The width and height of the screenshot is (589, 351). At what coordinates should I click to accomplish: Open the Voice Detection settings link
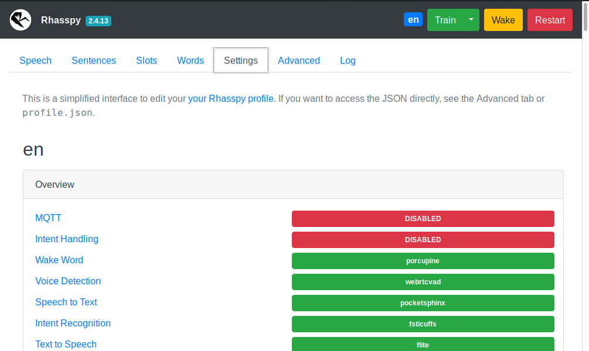[x=68, y=281]
